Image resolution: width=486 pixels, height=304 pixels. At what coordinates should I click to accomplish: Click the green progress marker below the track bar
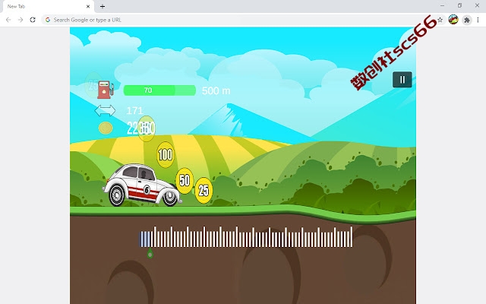point(150,253)
